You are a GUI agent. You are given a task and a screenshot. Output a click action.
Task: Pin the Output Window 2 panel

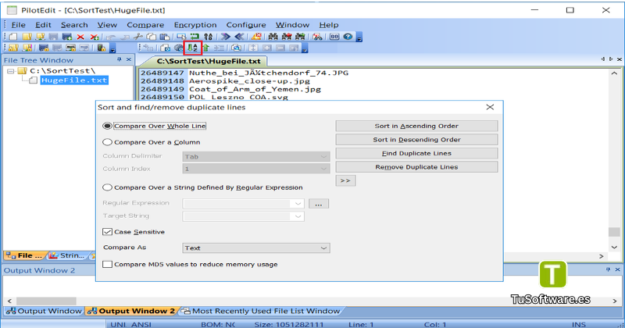608,269
